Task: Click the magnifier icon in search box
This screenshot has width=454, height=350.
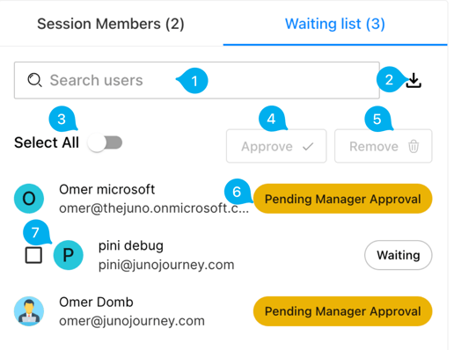Action: [x=34, y=80]
